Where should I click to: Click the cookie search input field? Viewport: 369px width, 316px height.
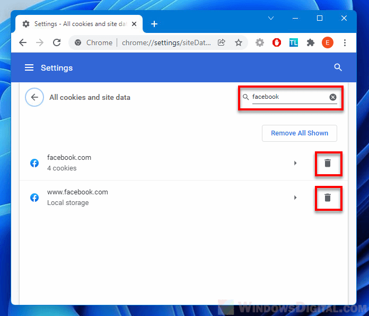(289, 97)
